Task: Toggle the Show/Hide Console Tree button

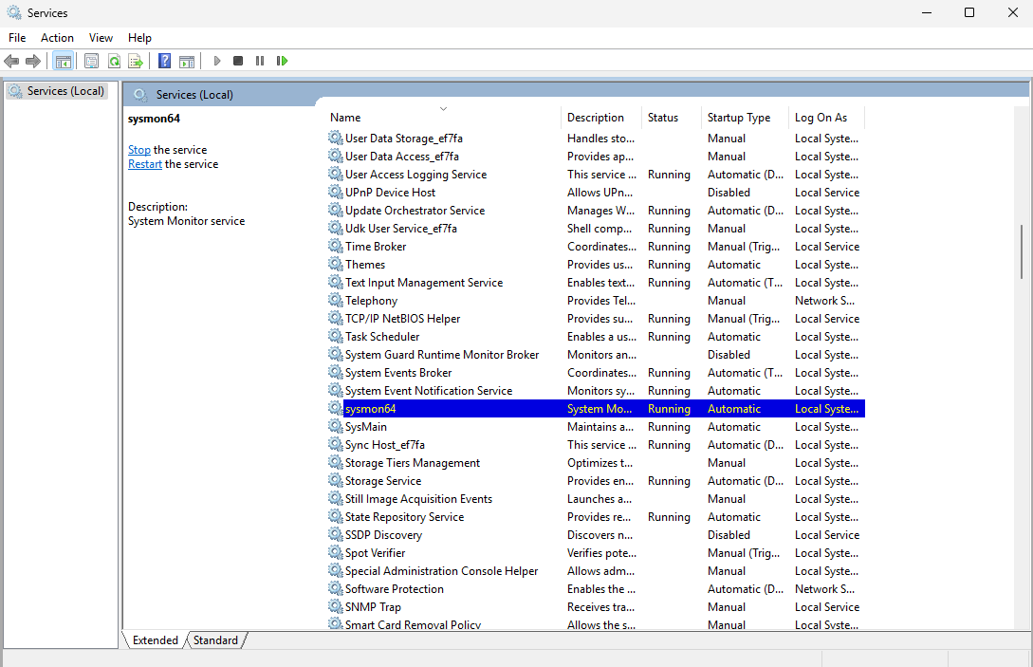Action: 63,61
